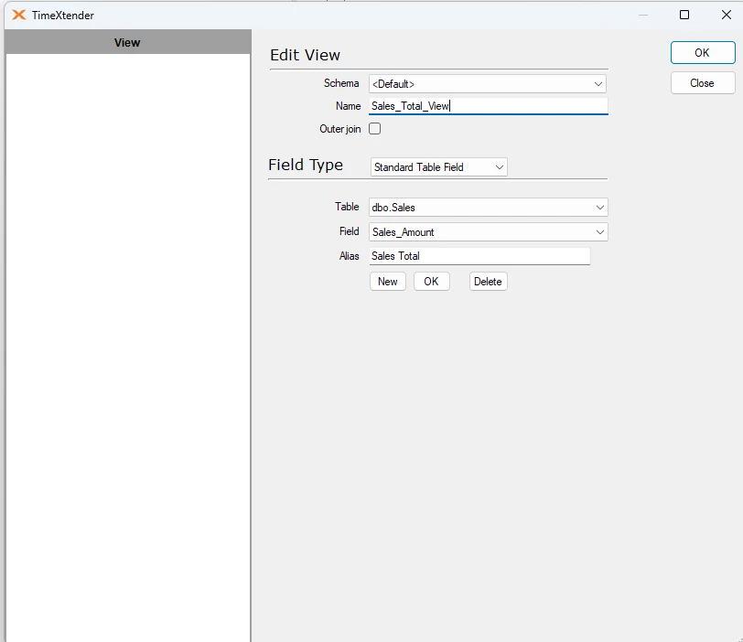Open the Schema dropdown

(x=488, y=84)
